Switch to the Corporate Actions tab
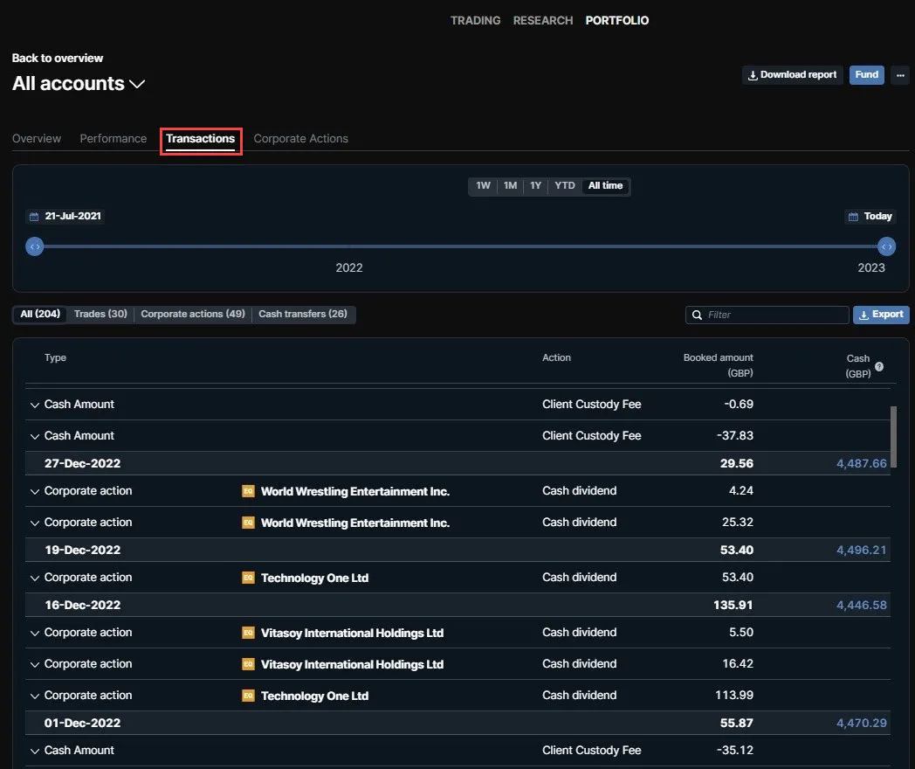 point(300,139)
